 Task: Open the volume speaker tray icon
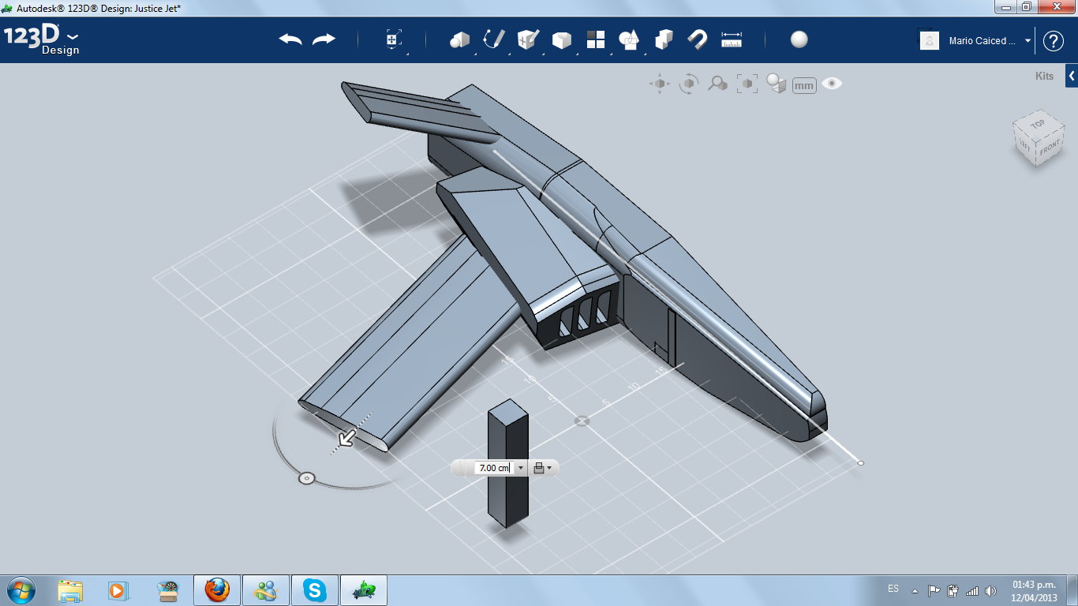click(991, 590)
